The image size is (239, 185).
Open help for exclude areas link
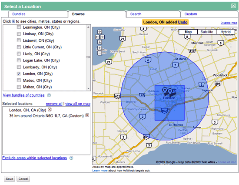pos(71,158)
